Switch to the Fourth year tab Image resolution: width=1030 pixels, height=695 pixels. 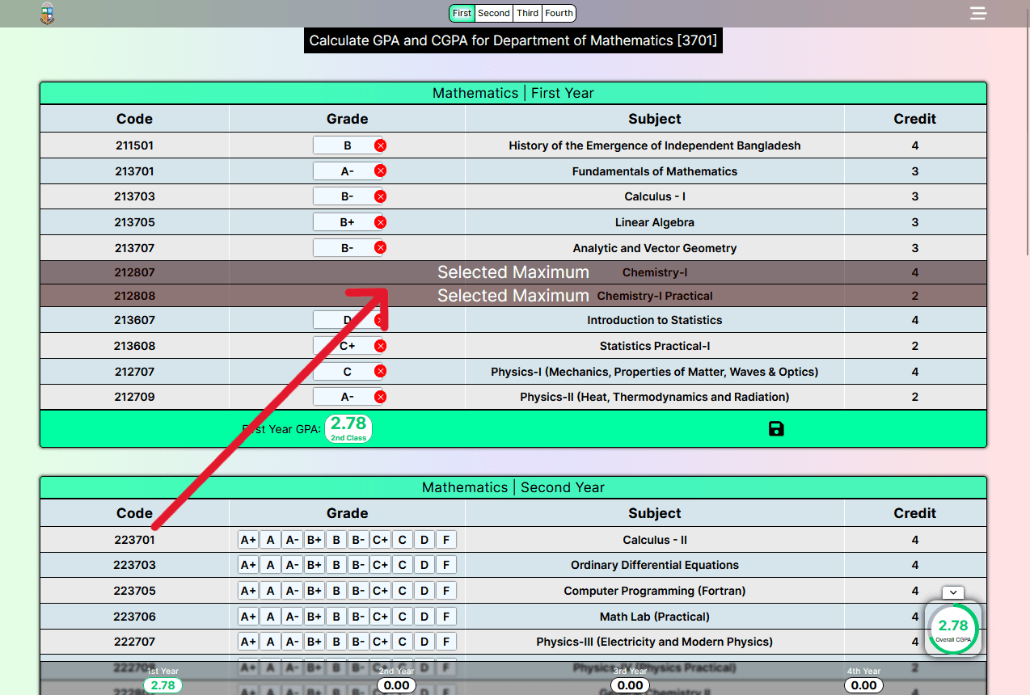pyautogui.click(x=559, y=13)
